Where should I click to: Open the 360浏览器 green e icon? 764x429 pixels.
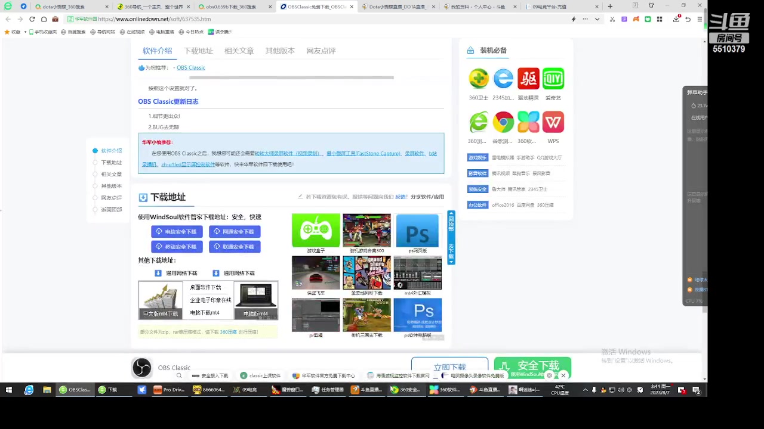click(478, 122)
